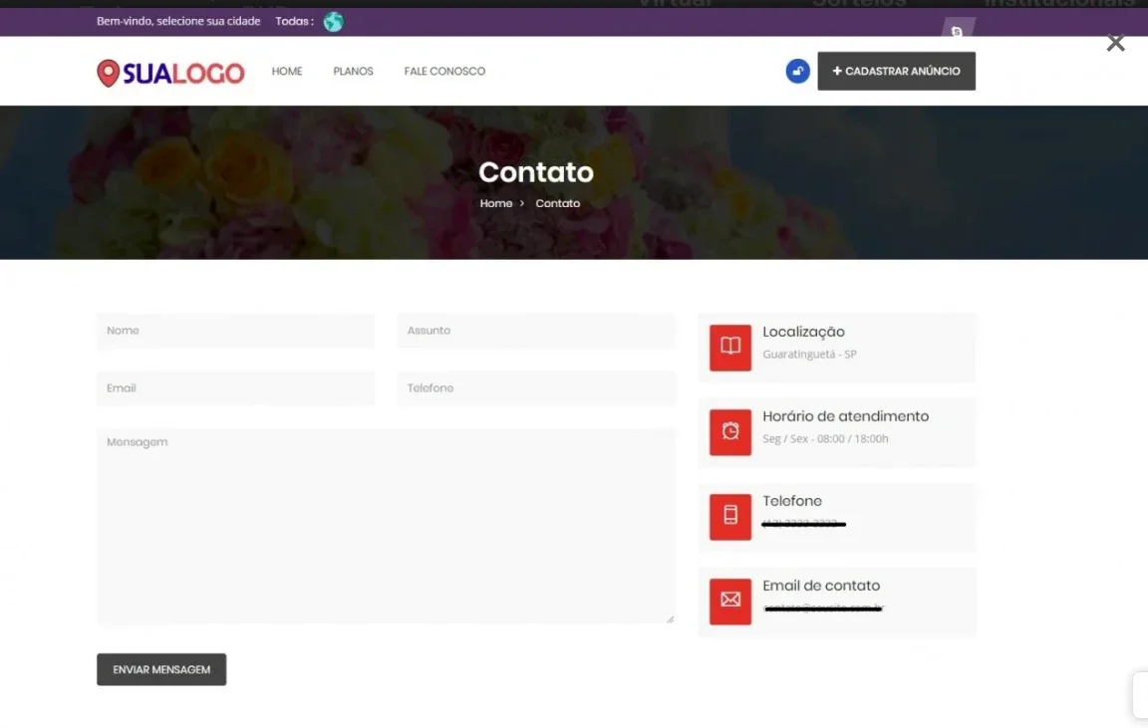Click the blue login circle icon
This screenshot has width=1148, height=728.
pos(797,71)
